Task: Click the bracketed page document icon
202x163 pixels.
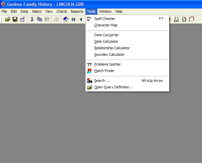Action: tap(184, 19)
